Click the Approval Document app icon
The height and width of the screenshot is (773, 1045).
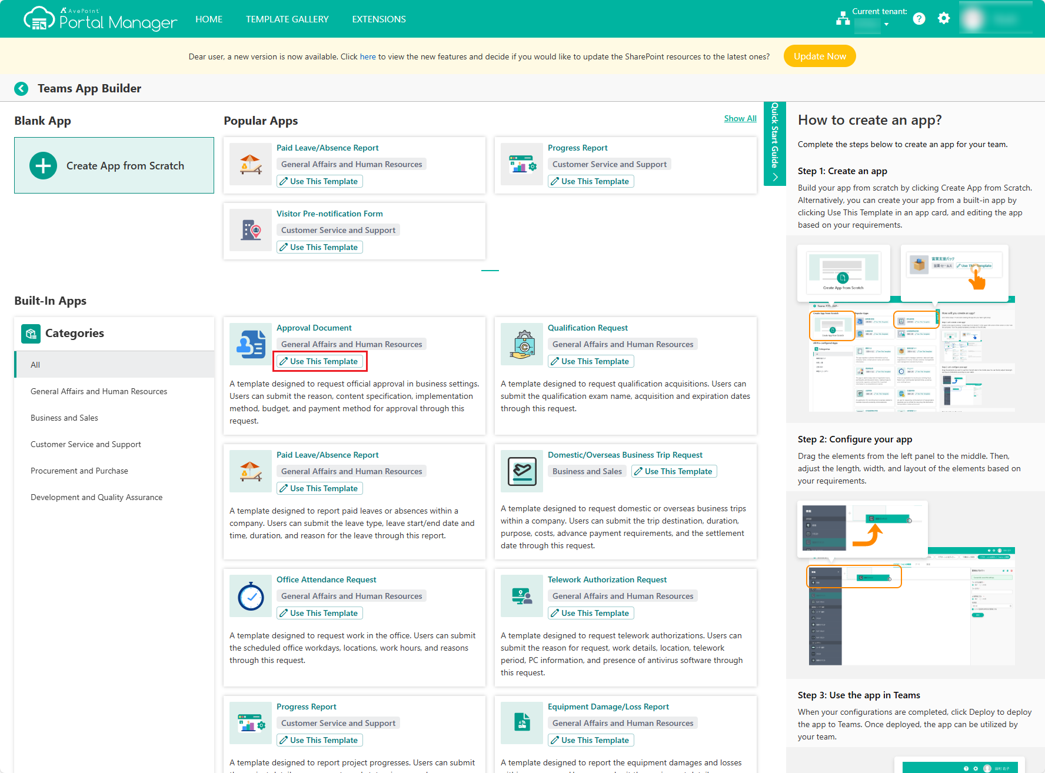pos(251,344)
